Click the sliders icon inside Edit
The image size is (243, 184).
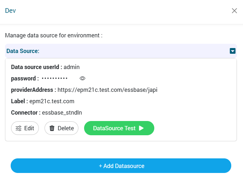click(x=19, y=128)
